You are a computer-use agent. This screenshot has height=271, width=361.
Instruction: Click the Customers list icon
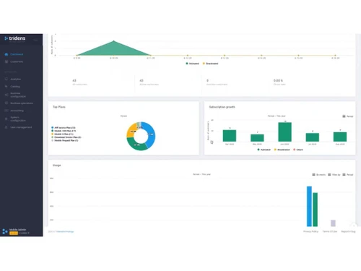click(x=6, y=61)
